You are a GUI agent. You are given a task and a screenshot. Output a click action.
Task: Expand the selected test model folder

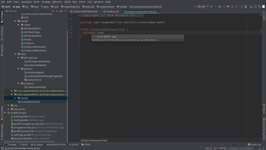click(15, 98)
